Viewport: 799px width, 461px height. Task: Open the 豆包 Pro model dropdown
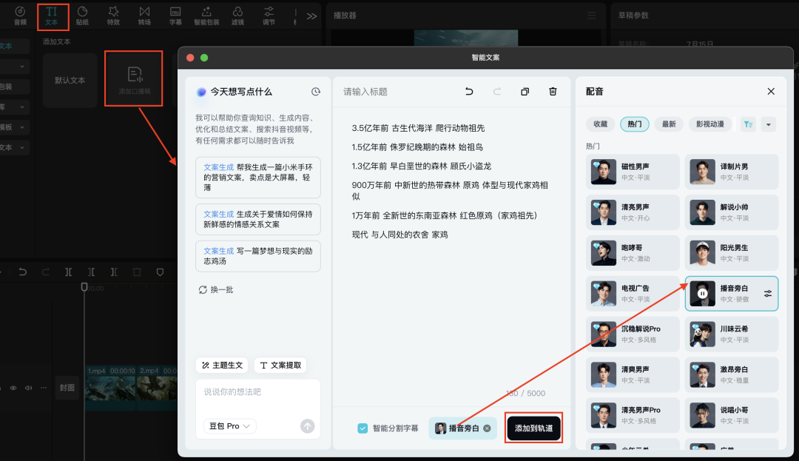click(229, 425)
